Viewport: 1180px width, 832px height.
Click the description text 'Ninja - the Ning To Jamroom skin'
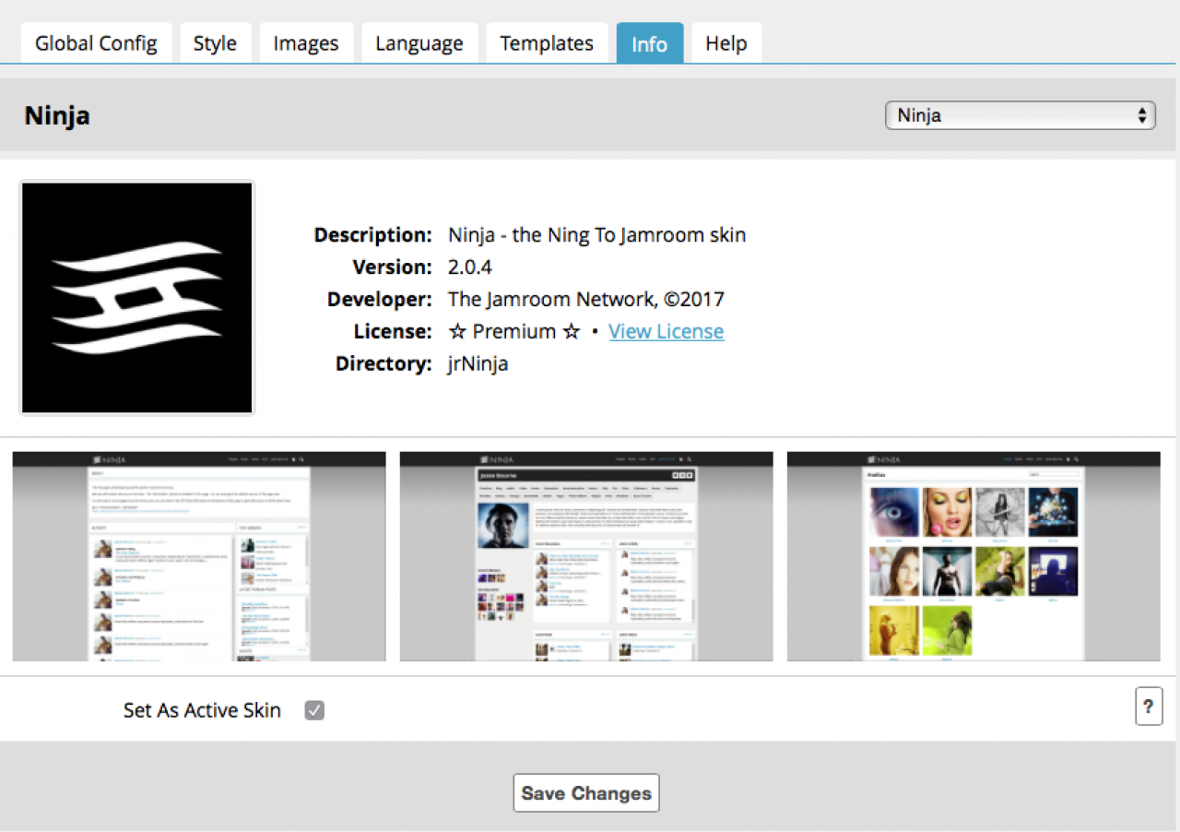tap(597, 235)
